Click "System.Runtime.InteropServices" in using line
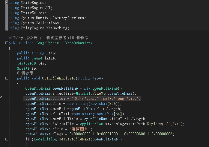This screenshot has height=147, width=209. pyautogui.click(x=53, y=18)
